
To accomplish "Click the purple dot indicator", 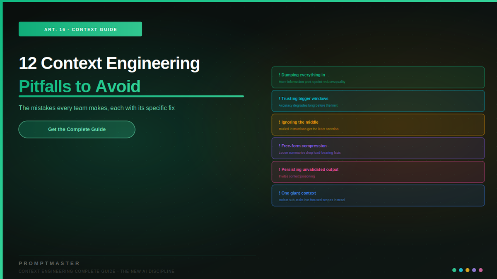I will pos(474,270).
